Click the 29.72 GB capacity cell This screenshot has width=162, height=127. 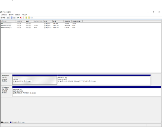click(x=56, y=26)
